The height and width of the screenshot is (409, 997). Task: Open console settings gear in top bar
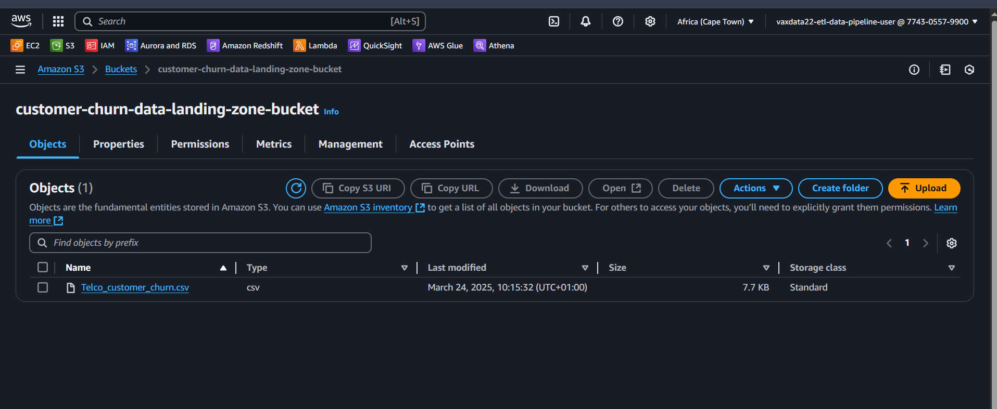[650, 21]
